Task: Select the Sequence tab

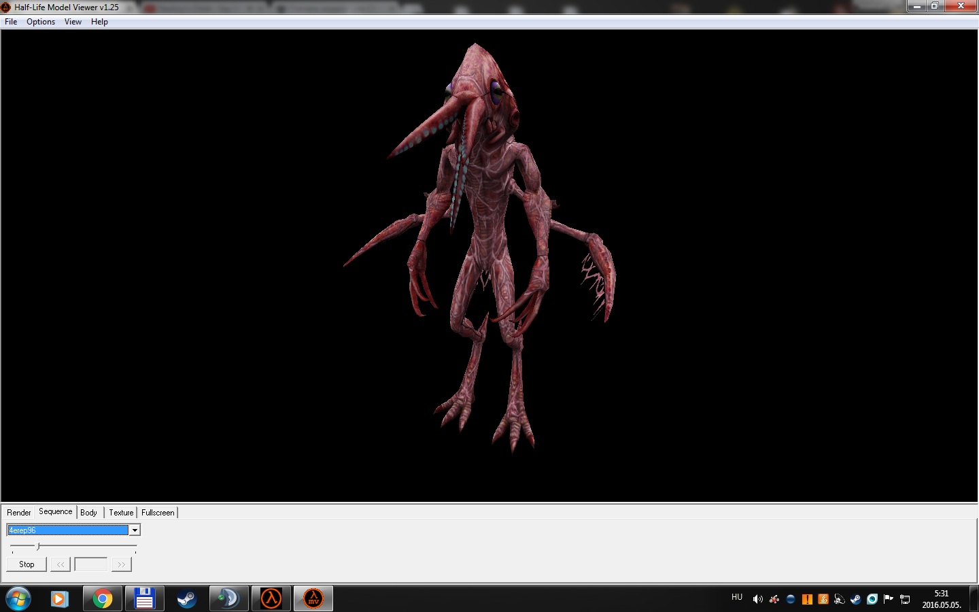Action: [x=55, y=511]
